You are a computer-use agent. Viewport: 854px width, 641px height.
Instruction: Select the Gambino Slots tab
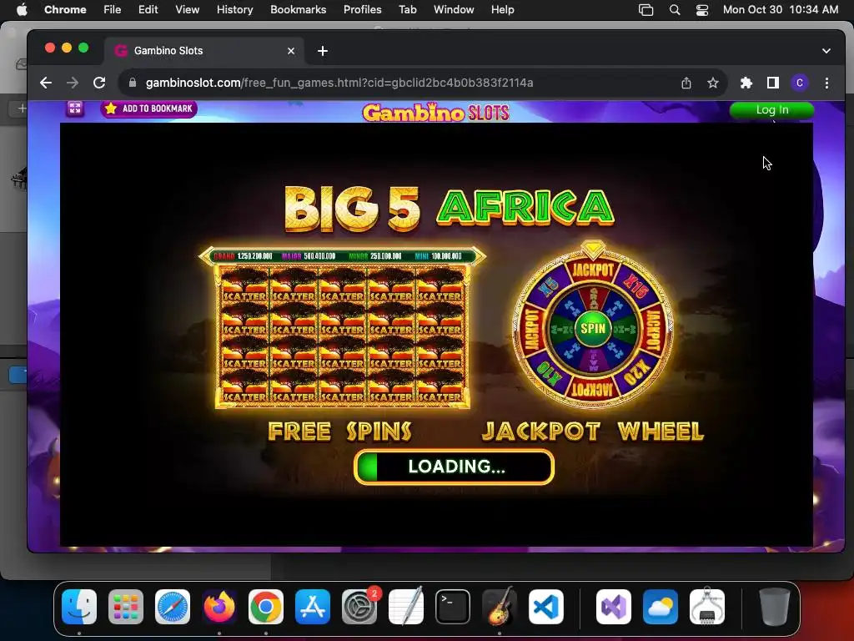pos(204,51)
